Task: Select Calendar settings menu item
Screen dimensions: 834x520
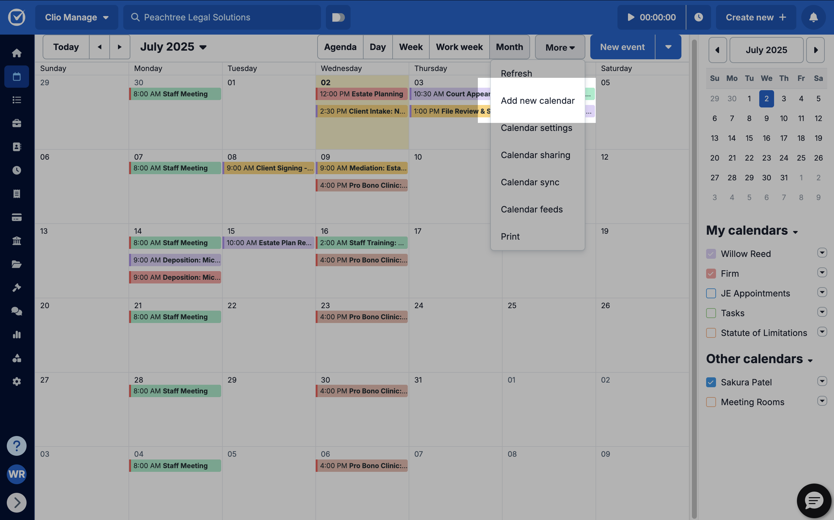Action: (x=537, y=128)
